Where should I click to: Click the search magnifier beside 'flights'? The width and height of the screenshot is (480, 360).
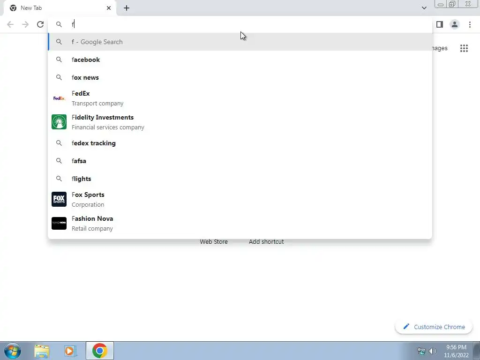pyautogui.click(x=59, y=179)
